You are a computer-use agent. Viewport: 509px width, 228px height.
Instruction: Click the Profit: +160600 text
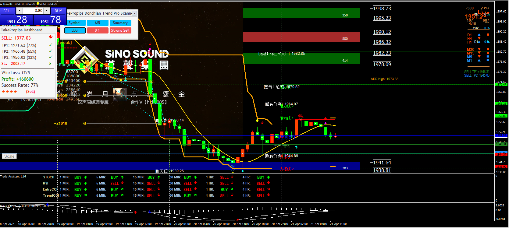18,79
